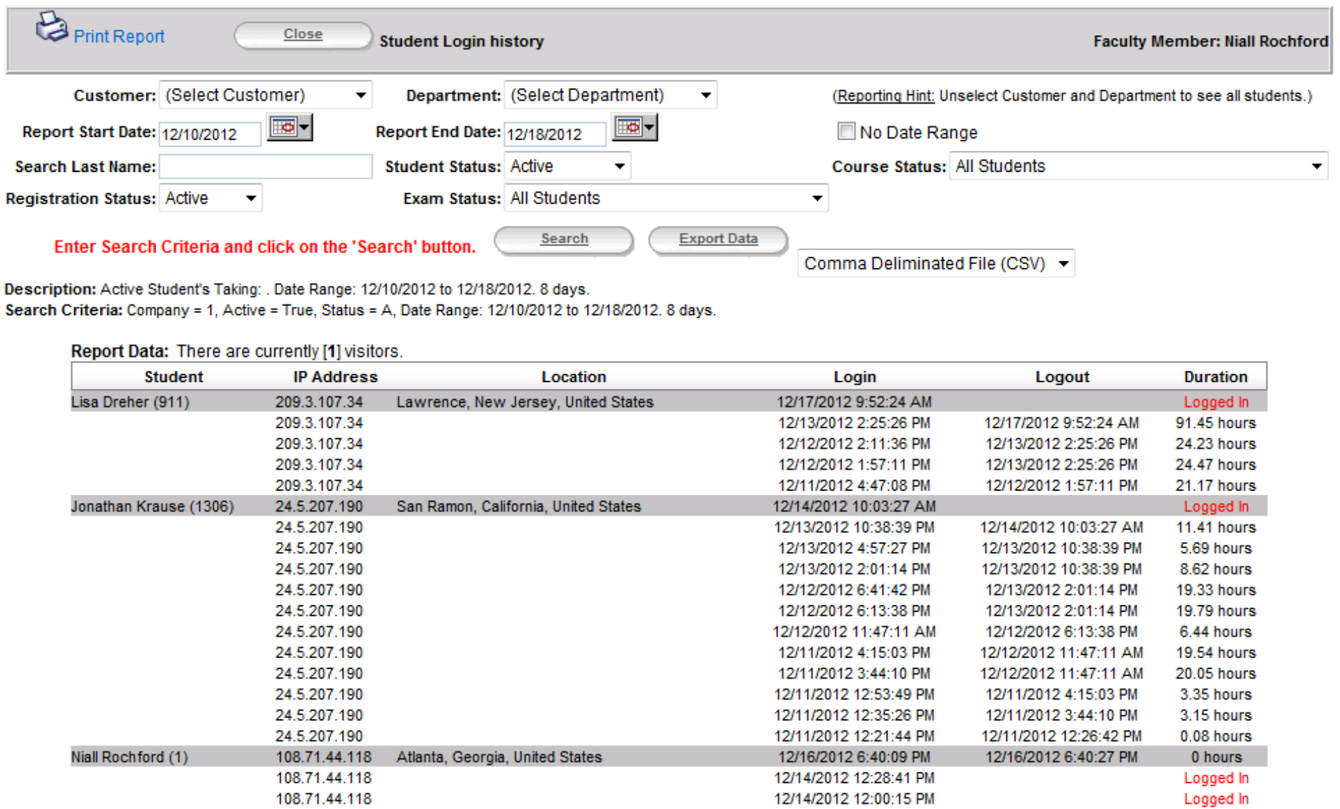Enable the No Date Range checkbox

846,131
